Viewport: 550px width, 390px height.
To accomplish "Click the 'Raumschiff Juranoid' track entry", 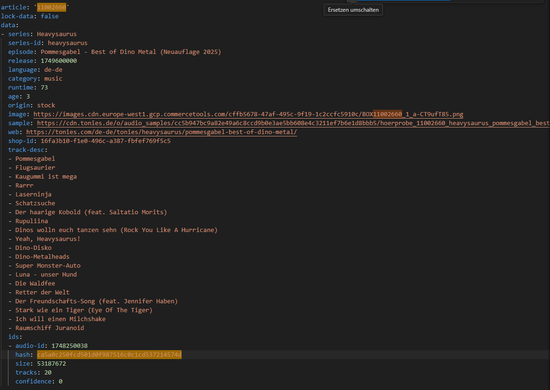I will [x=49, y=328].
